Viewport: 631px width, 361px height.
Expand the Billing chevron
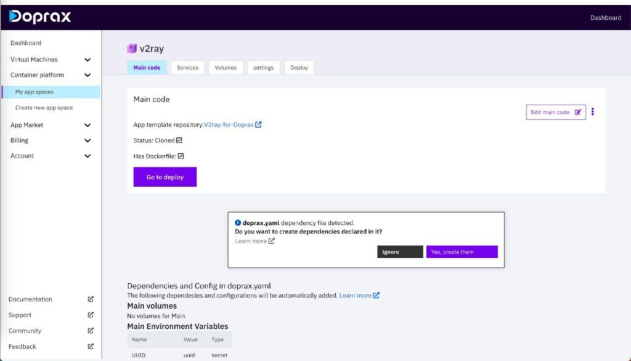click(x=88, y=140)
